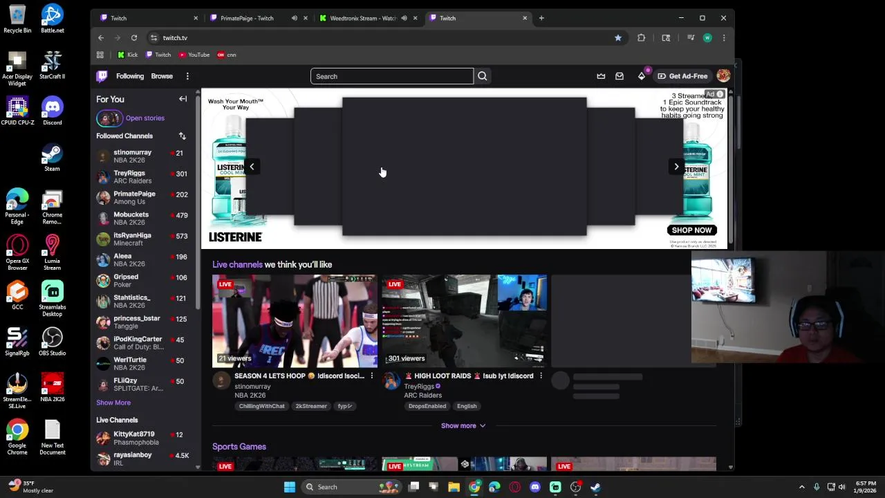Open Streamlabs Desktop shortcut

point(52,299)
